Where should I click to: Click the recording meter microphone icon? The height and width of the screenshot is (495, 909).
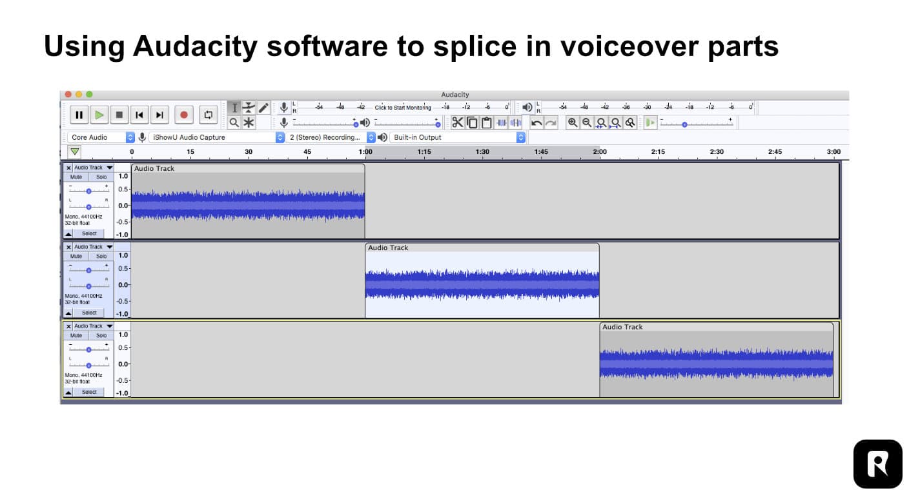283,107
